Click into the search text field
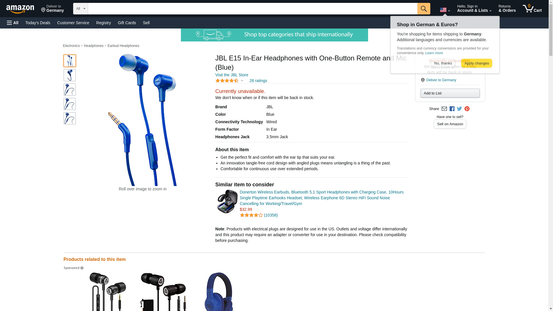The width and height of the screenshot is (553, 311). 253,9
